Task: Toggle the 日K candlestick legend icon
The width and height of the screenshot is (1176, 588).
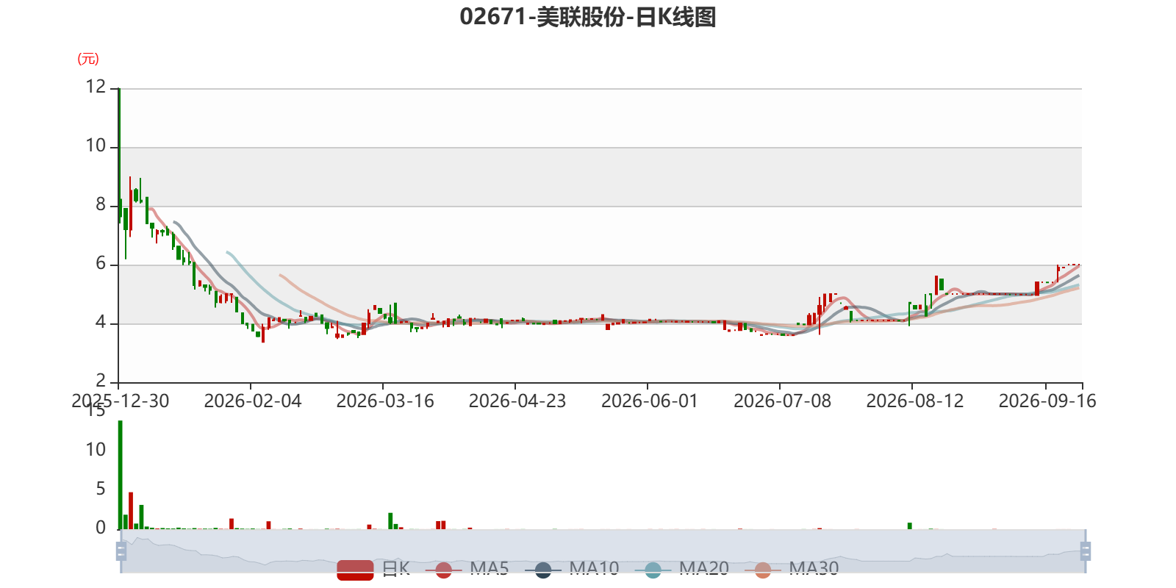Action: click(x=355, y=570)
